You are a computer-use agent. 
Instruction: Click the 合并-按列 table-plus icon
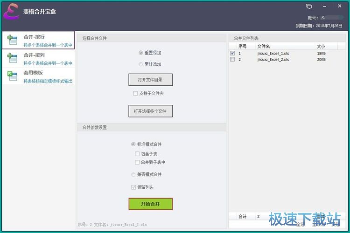pyautogui.click(x=12, y=58)
